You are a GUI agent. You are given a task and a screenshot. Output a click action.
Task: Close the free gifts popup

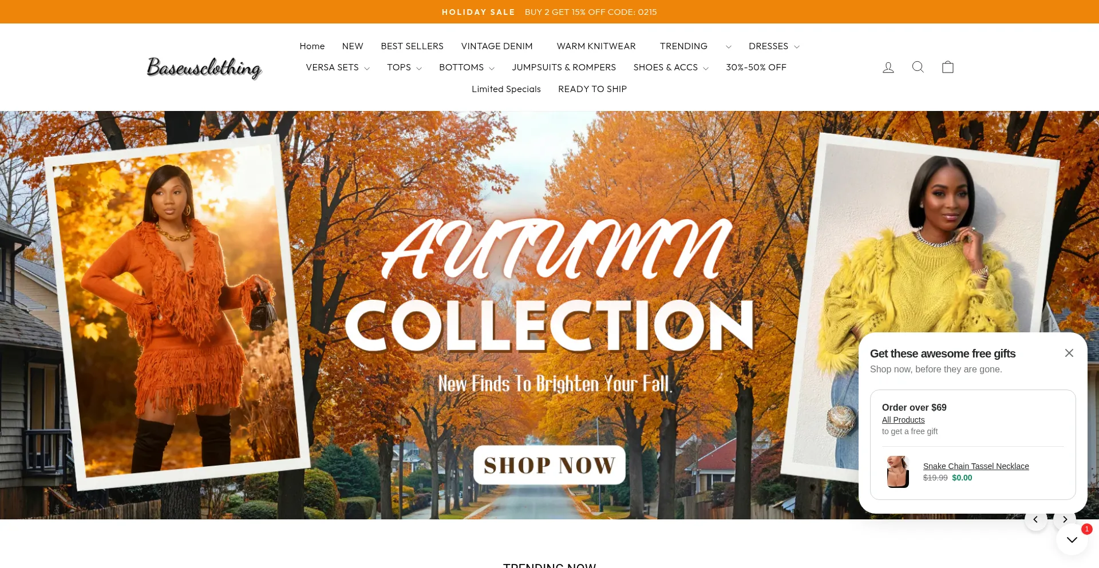point(1069,353)
